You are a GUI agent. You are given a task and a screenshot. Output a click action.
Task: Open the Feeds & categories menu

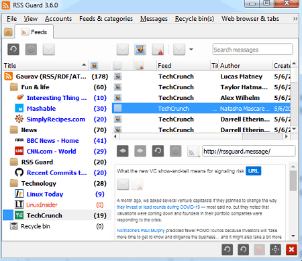point(106,19)
